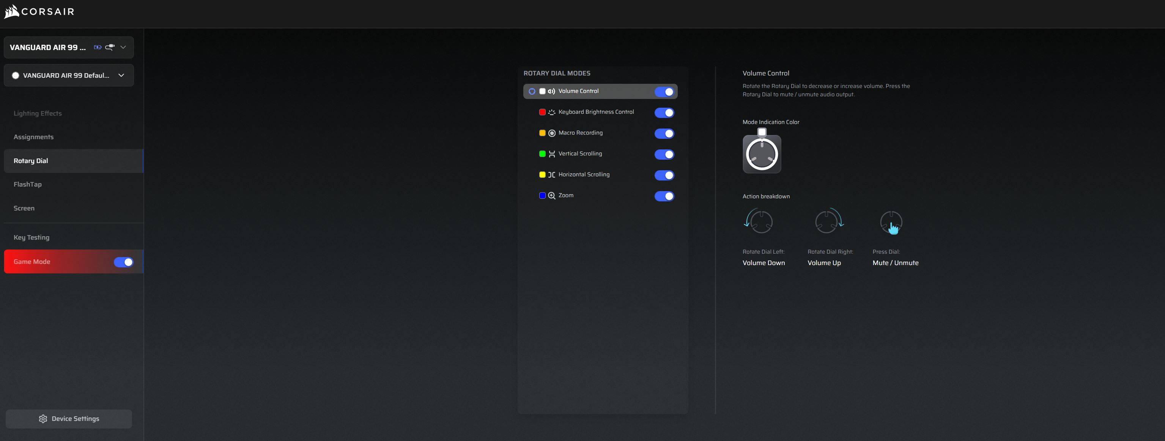This screenshot has width=1165, height=441.
Task: Open the Lighting Effects section
Action: coord(38,113)
